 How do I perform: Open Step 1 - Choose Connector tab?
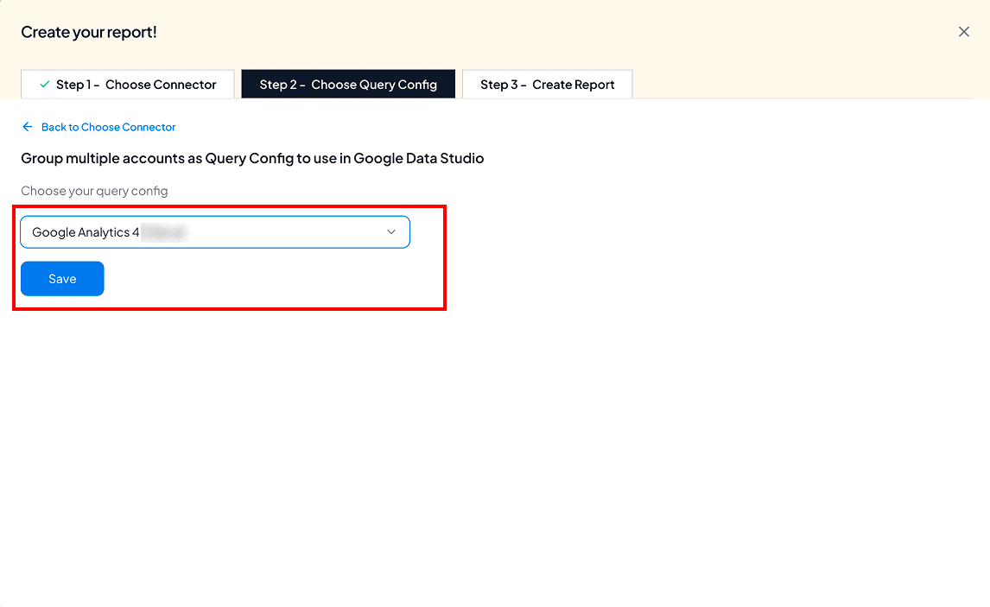tap(128, 85)
